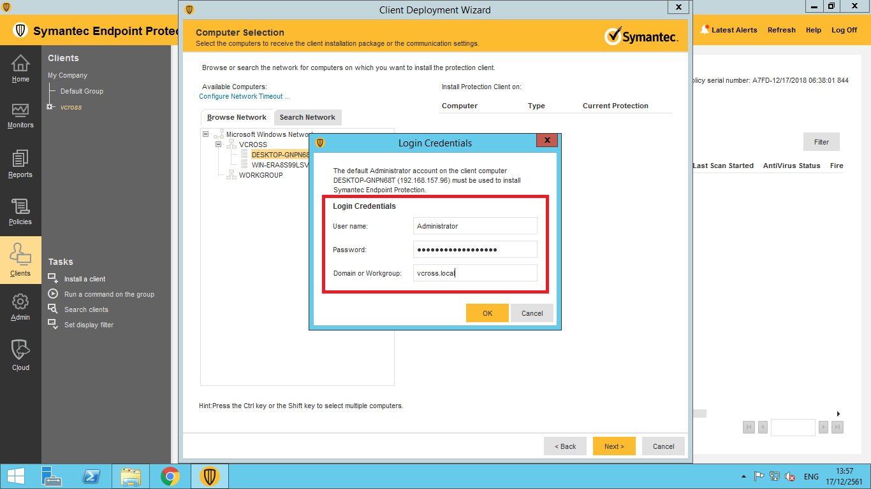Switch to the Search Network tab
871x489 pixels.
[307, 117]
